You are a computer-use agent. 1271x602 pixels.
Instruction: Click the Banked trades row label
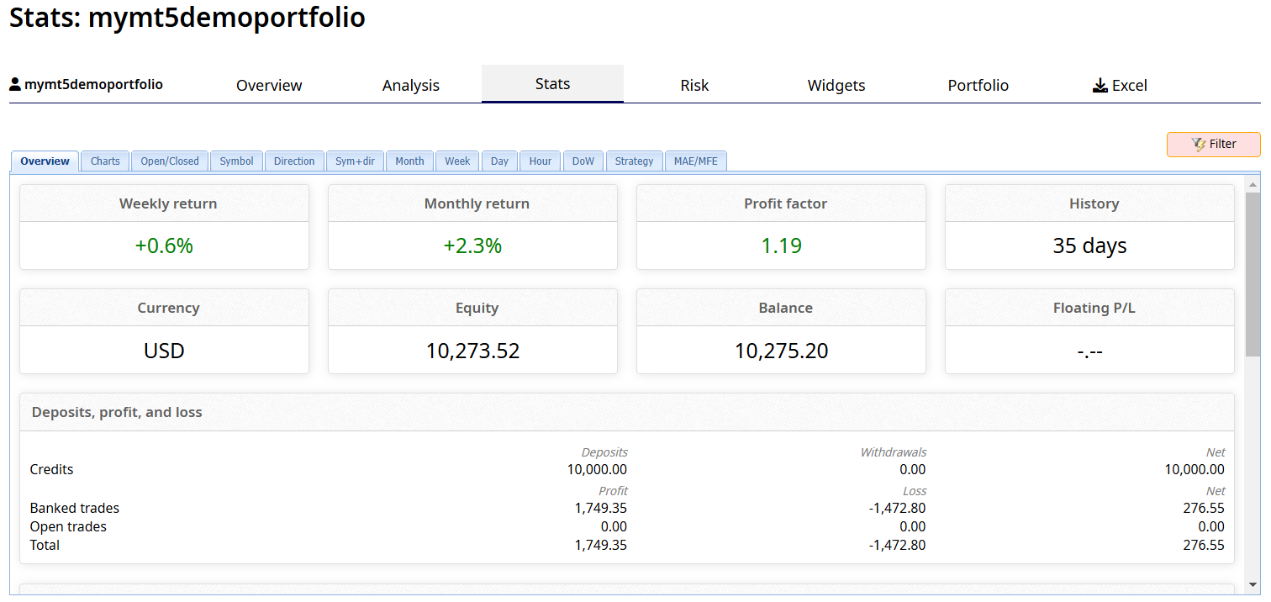(x=75, y=508)
